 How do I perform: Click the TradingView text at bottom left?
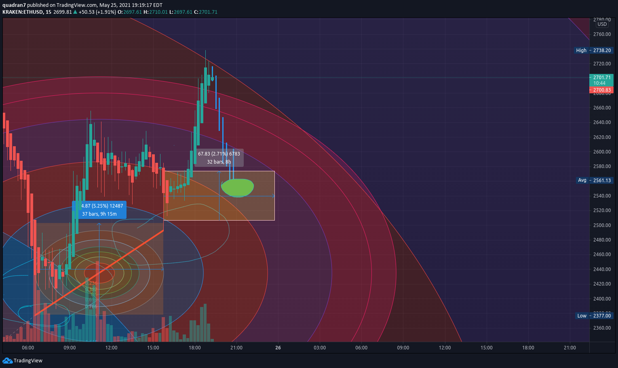pyautogui.click(x=28, y=361)
